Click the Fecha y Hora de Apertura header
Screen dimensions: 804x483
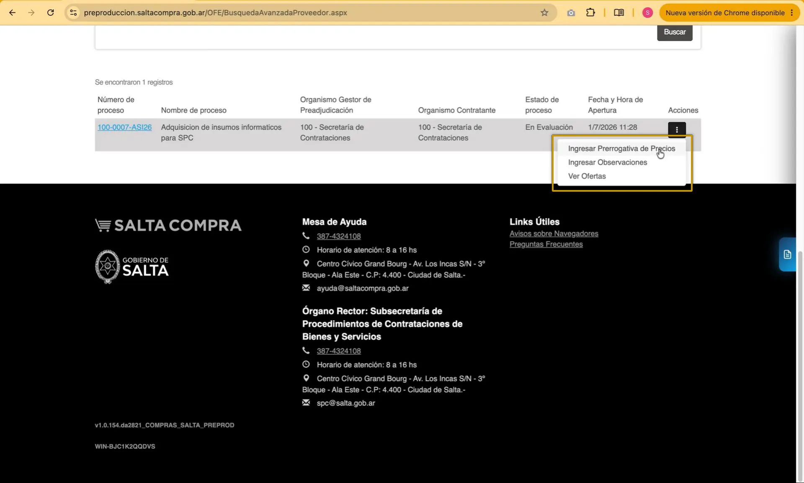click(615, 105)
